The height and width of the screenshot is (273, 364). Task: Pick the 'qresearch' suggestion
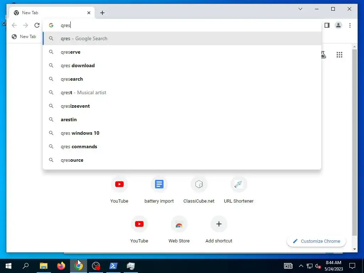[182, 79]
